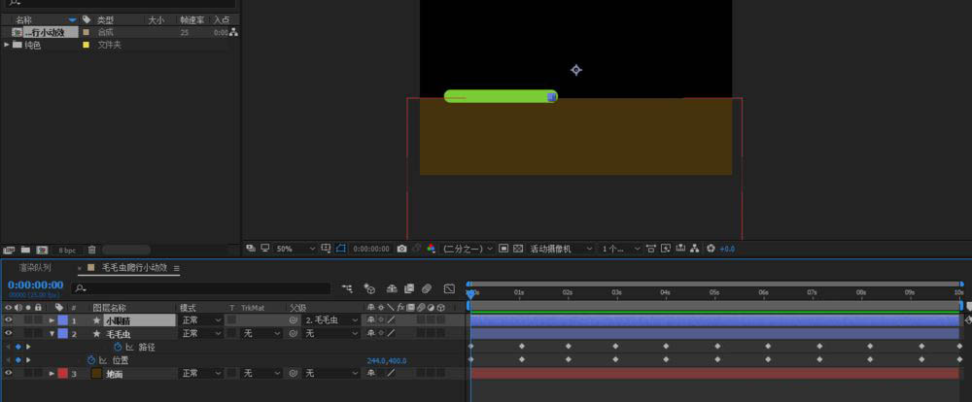Viewport: 972px width, 402px height.
Task: Open parent dropdown showing 2. 毛毛虫
Action: (331, 320)
